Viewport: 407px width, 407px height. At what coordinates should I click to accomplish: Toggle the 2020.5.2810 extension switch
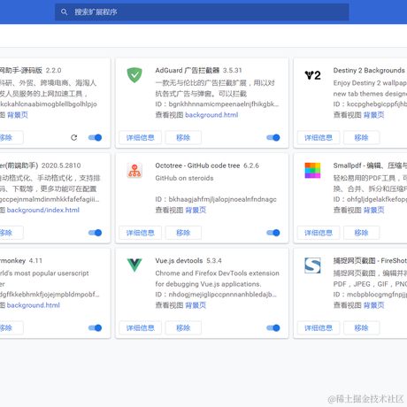(95, 233)
